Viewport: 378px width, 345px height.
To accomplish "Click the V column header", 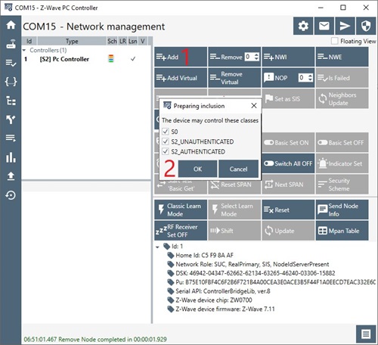I will click(143, 41).
